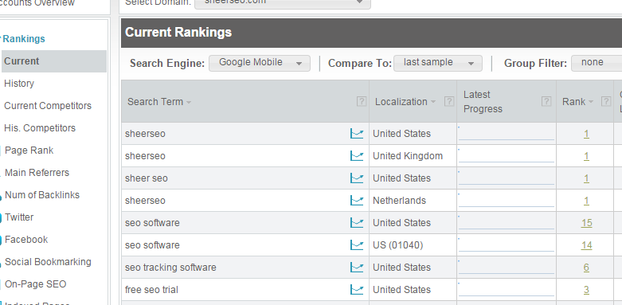Sort by Search Term column
The width and height of the screenshot is (622, 305).
click(x=159, y=102)
